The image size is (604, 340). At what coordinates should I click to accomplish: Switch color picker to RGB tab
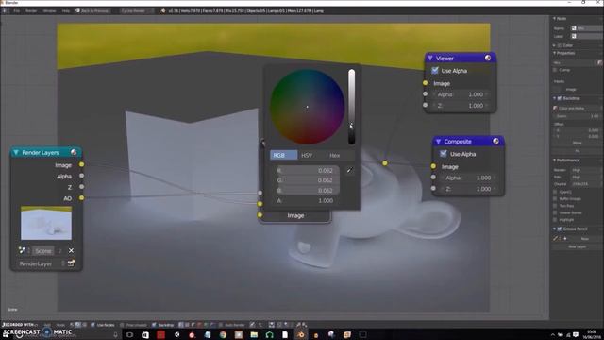pyautogui.click(x=283, y=155)
